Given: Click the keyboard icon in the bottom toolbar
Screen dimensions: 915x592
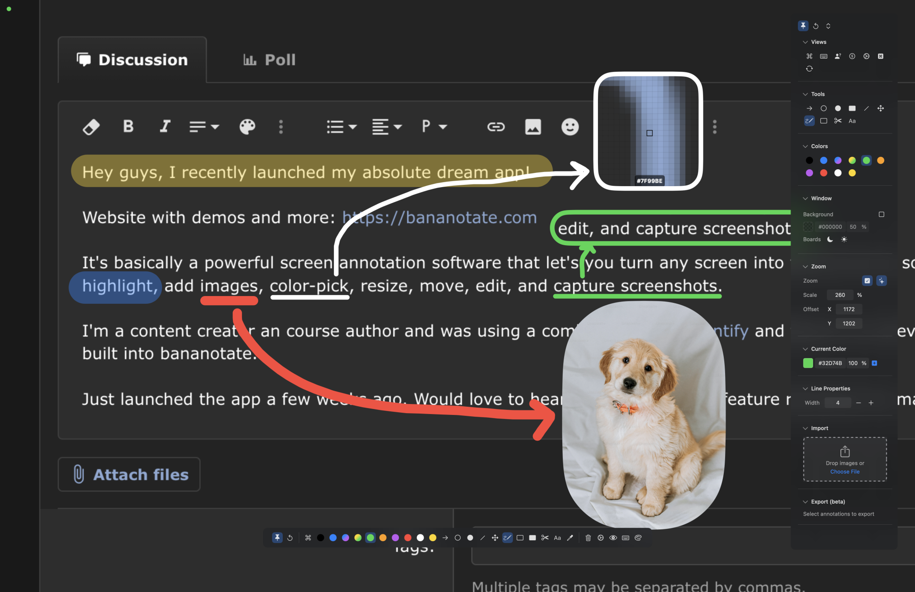Looking at the screenshot, I should click(625, 538).
